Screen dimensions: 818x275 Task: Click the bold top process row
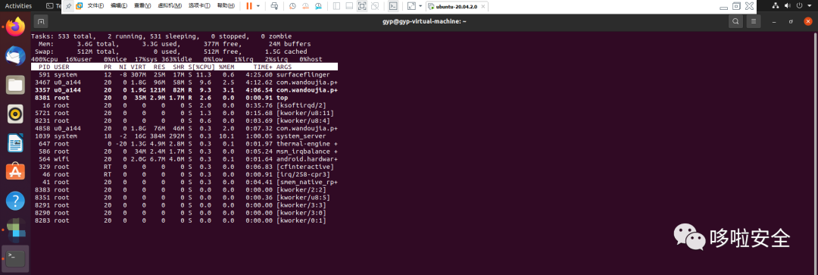click(x=184, y=98)
